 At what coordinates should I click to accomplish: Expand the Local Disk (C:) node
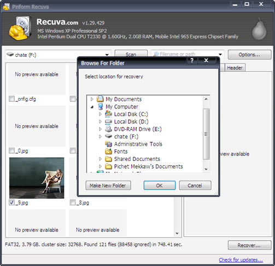100,114
